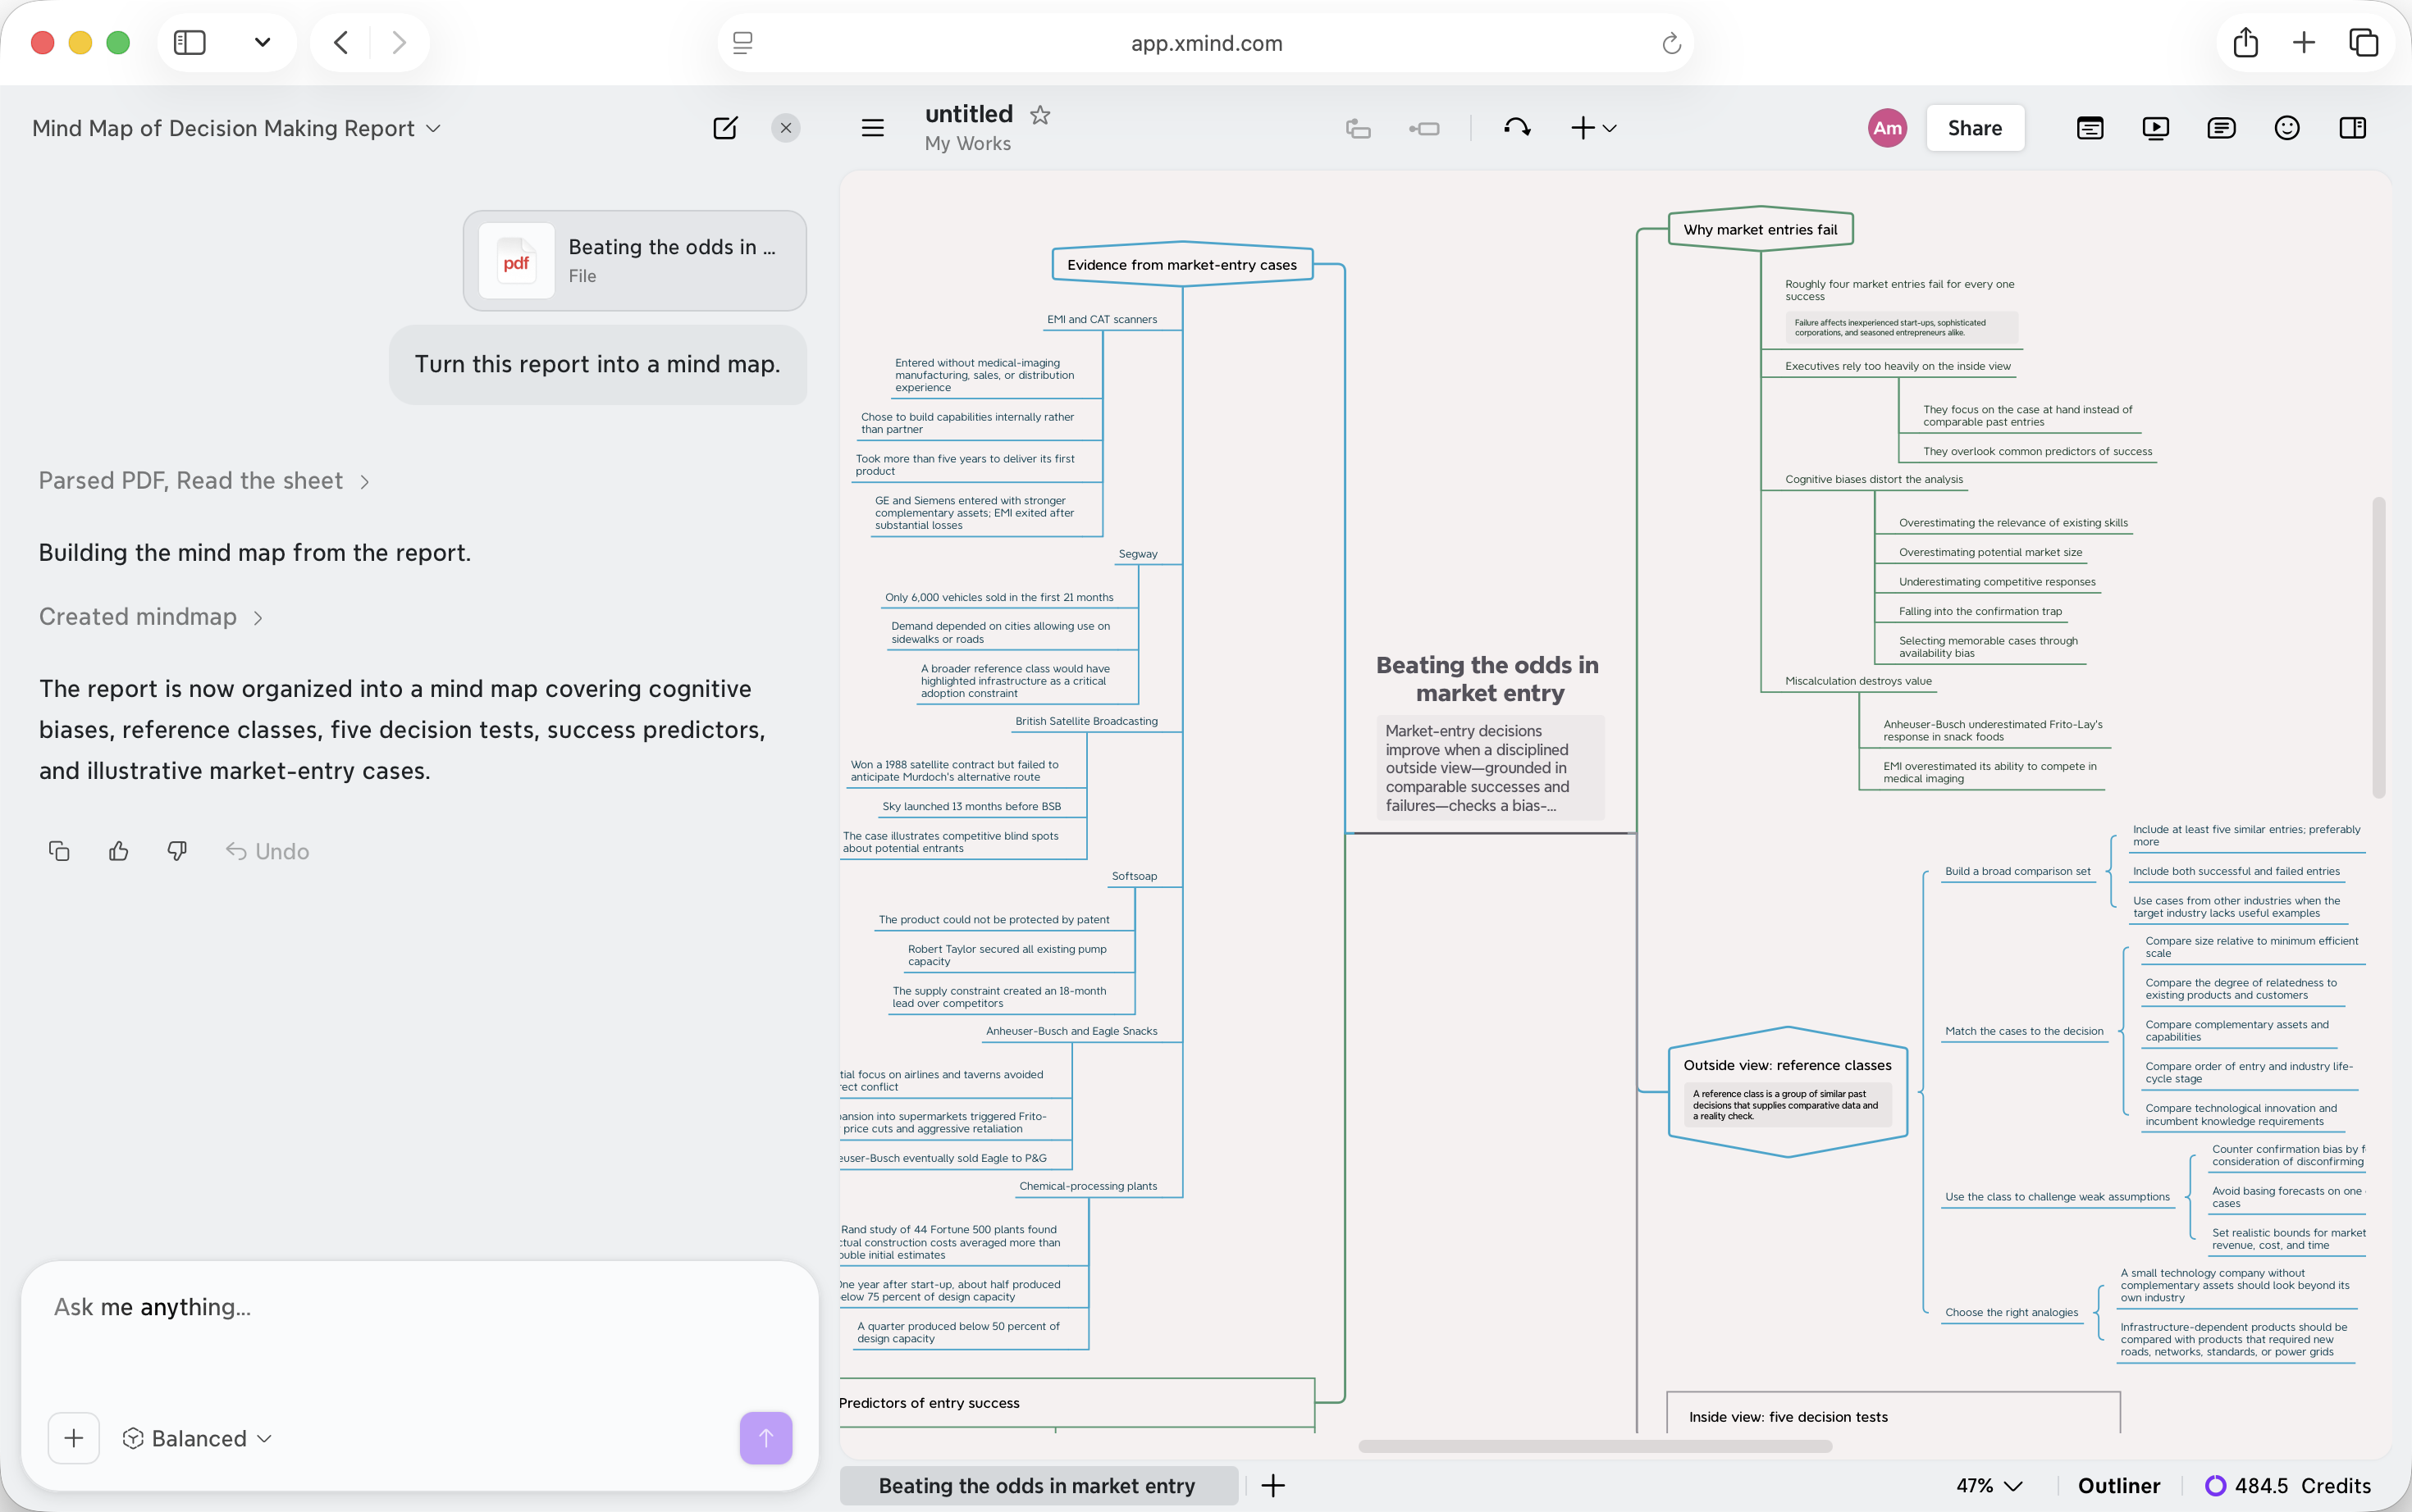The image size is (2412, 1512).
Task: Select the Outside view: reference classes topic
Action: (1787, 1091)
